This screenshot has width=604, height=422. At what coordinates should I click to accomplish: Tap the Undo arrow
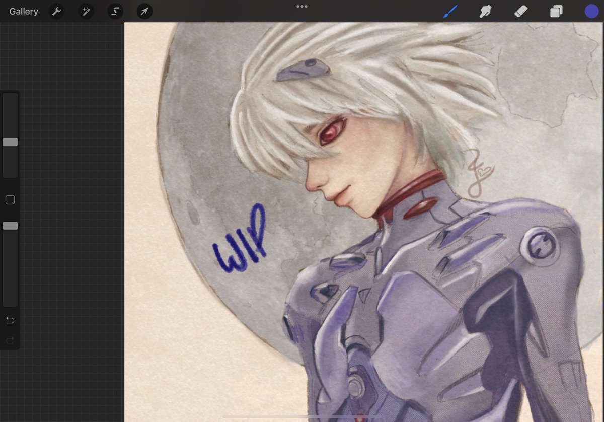[x=10, y=320]
